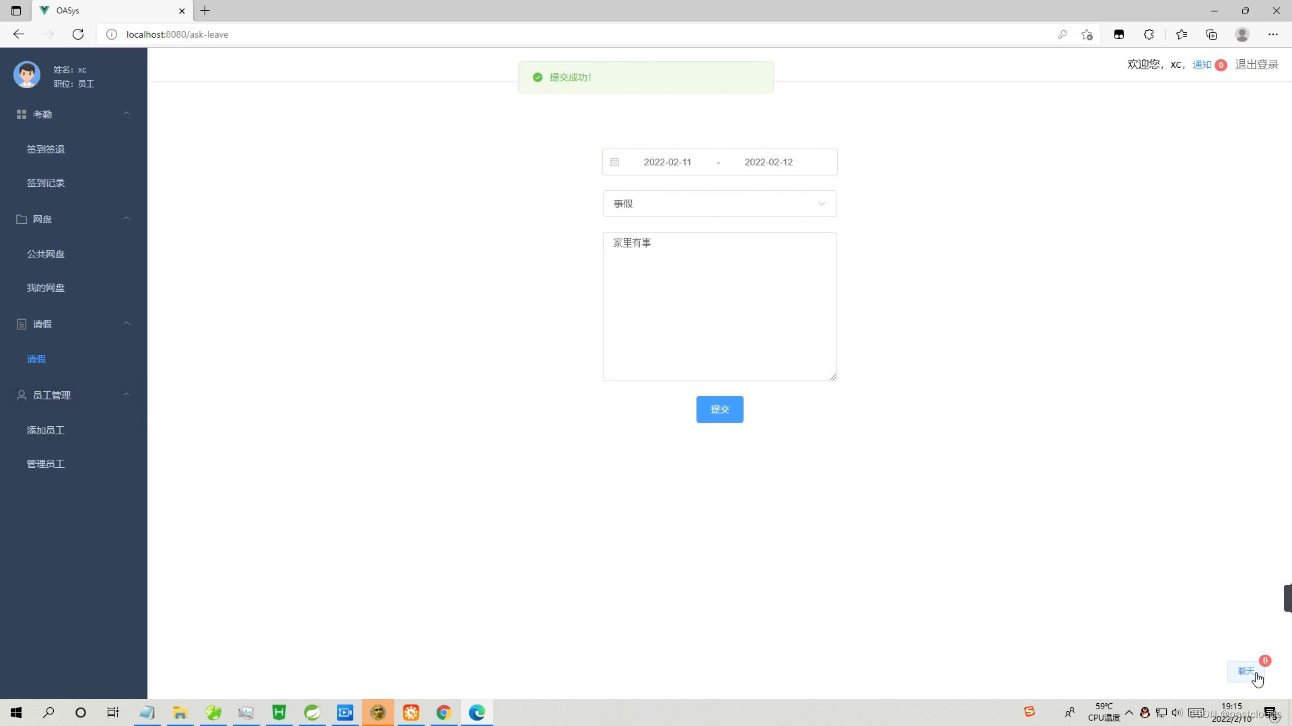
Task: Click the user avatar in sidebar
Action: pos(27,75)
